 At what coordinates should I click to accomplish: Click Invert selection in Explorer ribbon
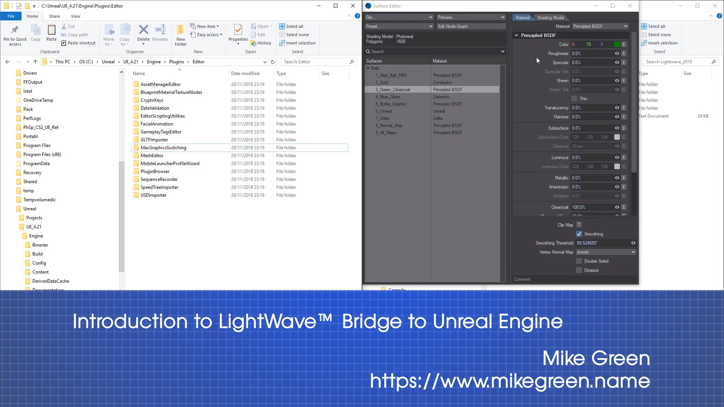point(297,43)
